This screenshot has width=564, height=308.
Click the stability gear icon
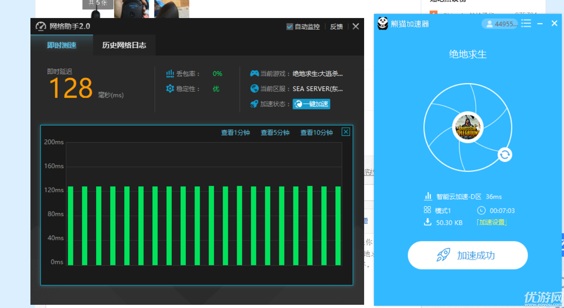[170, 89]
